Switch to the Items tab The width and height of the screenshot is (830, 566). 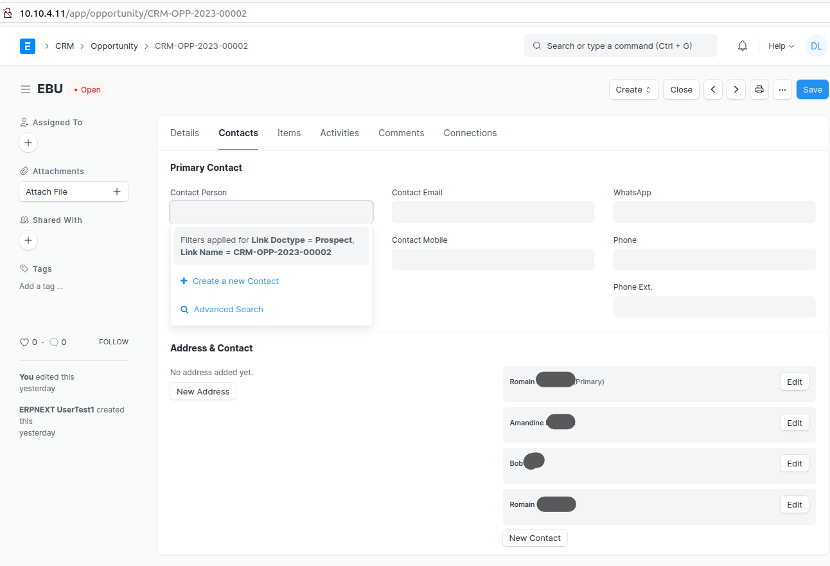point(288,133)
